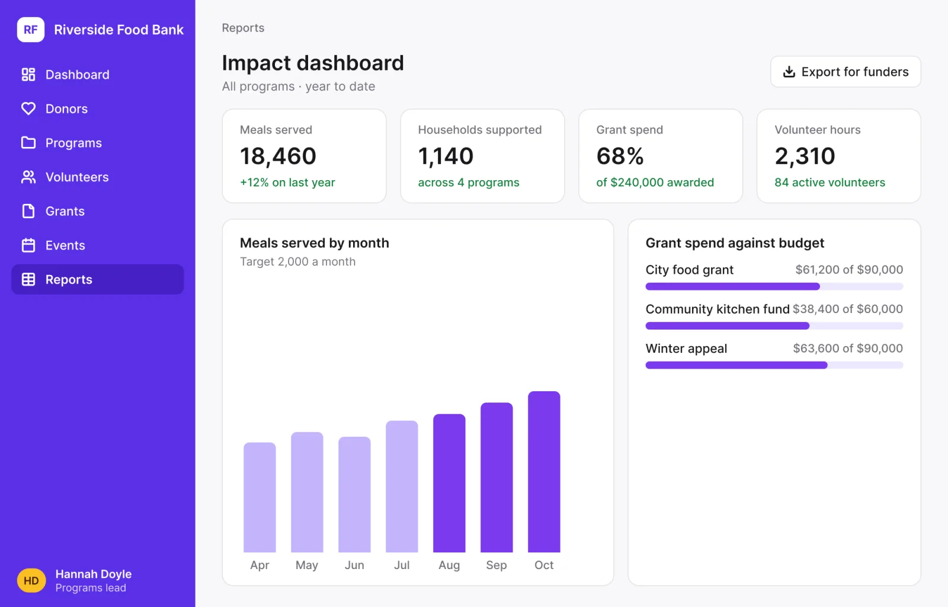Click the '2,310' volunteer hours value
This screenshot has height=607, width=948.
click(805, 156)
